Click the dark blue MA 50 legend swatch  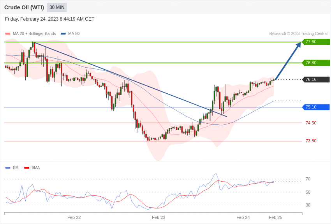63,33
